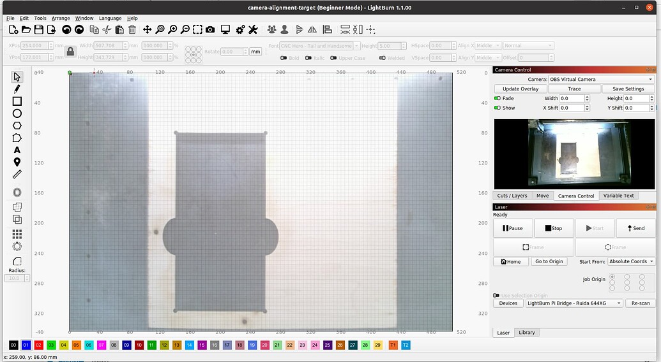This screenshot has height=362, width=661.
Task: Click the Save floppy disk icon
Action: click(x=39, y=29)
